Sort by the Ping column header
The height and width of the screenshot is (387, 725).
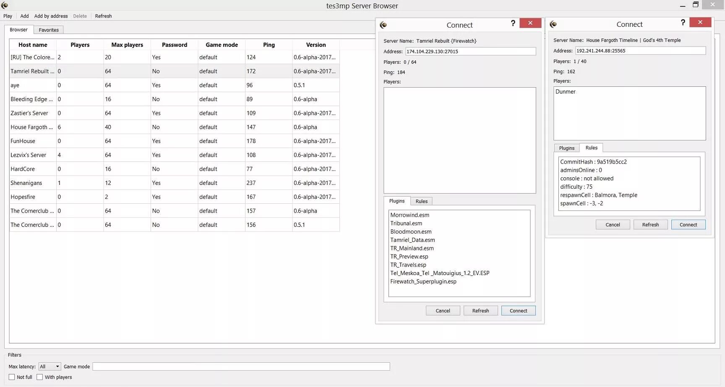point(269,45)
